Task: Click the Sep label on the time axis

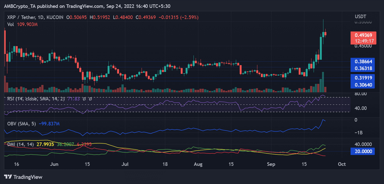Action: pos(271,164)
